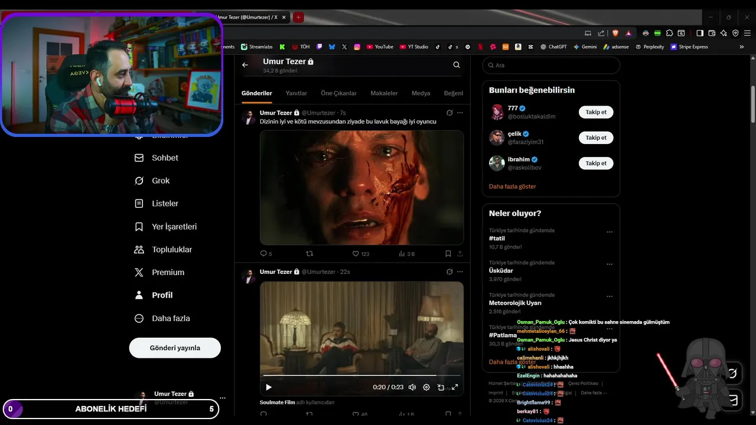756x425 pixels.
Task: Toggle the Brave sidebar panel icon
Action: coord(700,33)
